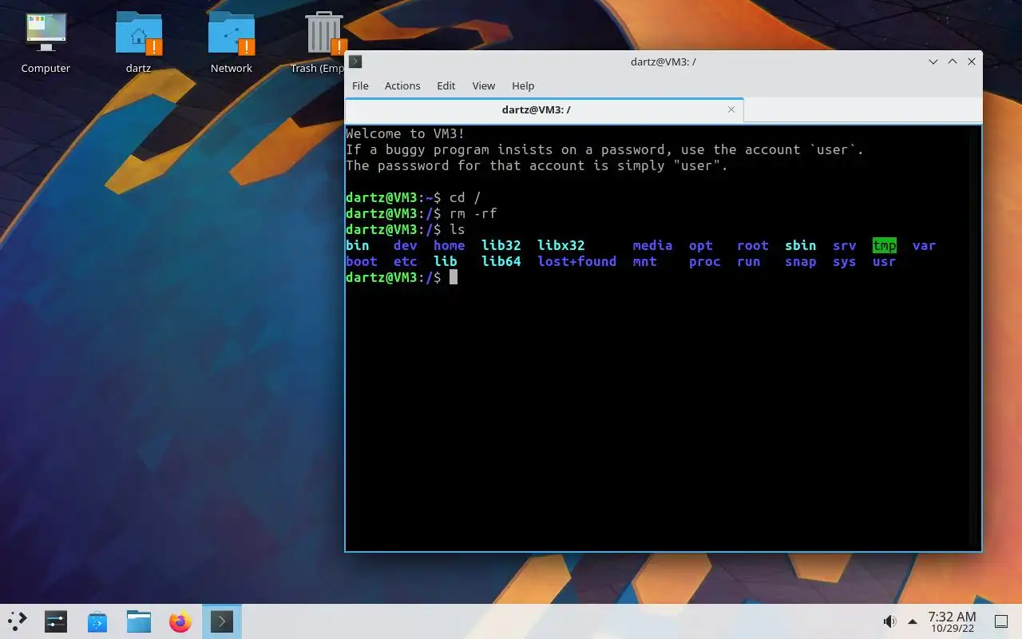Image resolution: width=1022 pixels, height=639 pixels.
Task: Close the dartz@VM3: / tab
Action: (x=731, y=110)
